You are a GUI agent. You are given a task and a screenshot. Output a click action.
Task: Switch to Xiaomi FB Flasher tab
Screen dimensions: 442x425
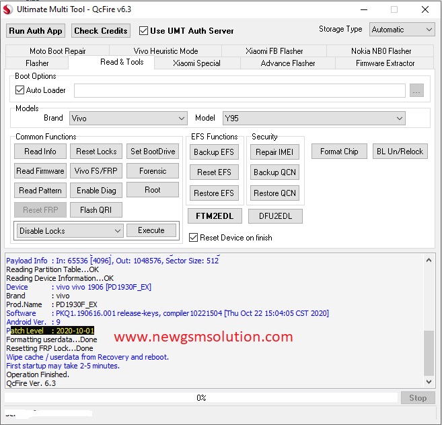pos(274,51)
